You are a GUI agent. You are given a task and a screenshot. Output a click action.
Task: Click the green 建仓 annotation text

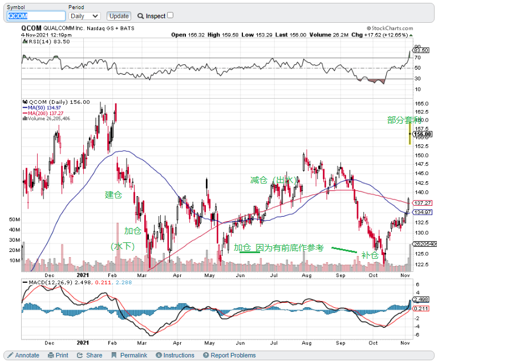113,194
